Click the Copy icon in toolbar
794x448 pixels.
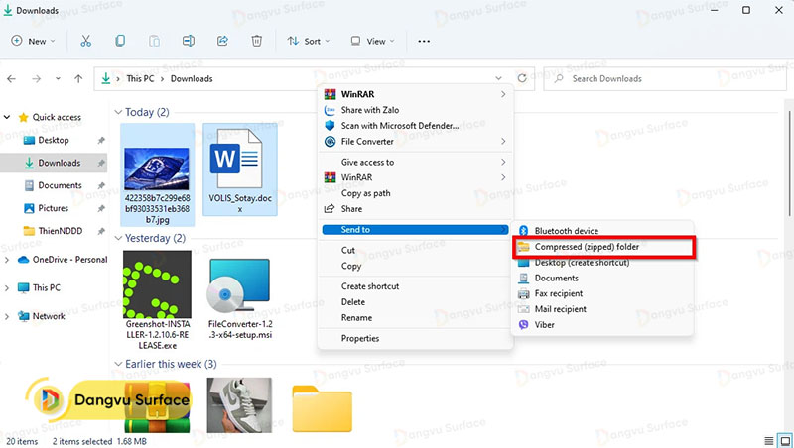(120, 42)
